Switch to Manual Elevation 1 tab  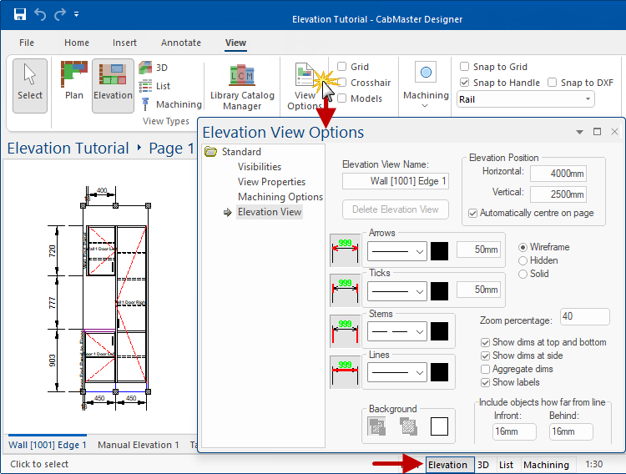(138, 445)
